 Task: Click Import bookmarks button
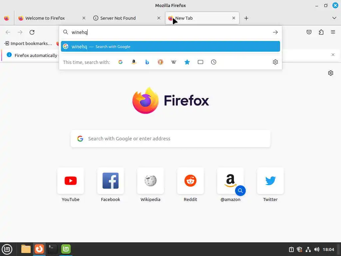[x=29, y=43]
